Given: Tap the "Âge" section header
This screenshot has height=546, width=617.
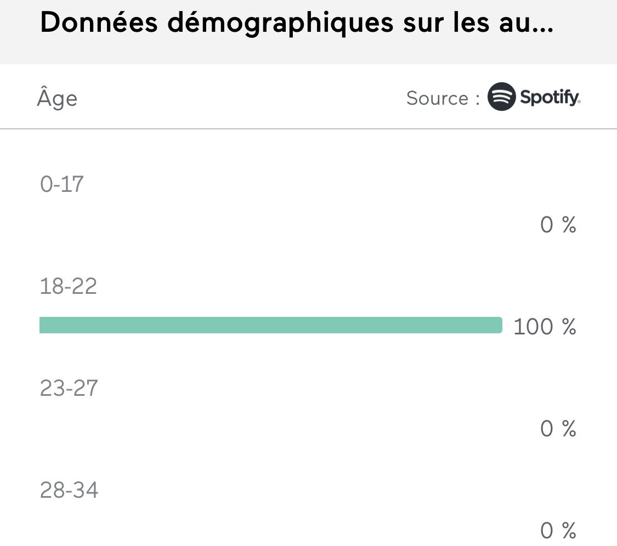Looking at the screenshot, I should (57, 99).
